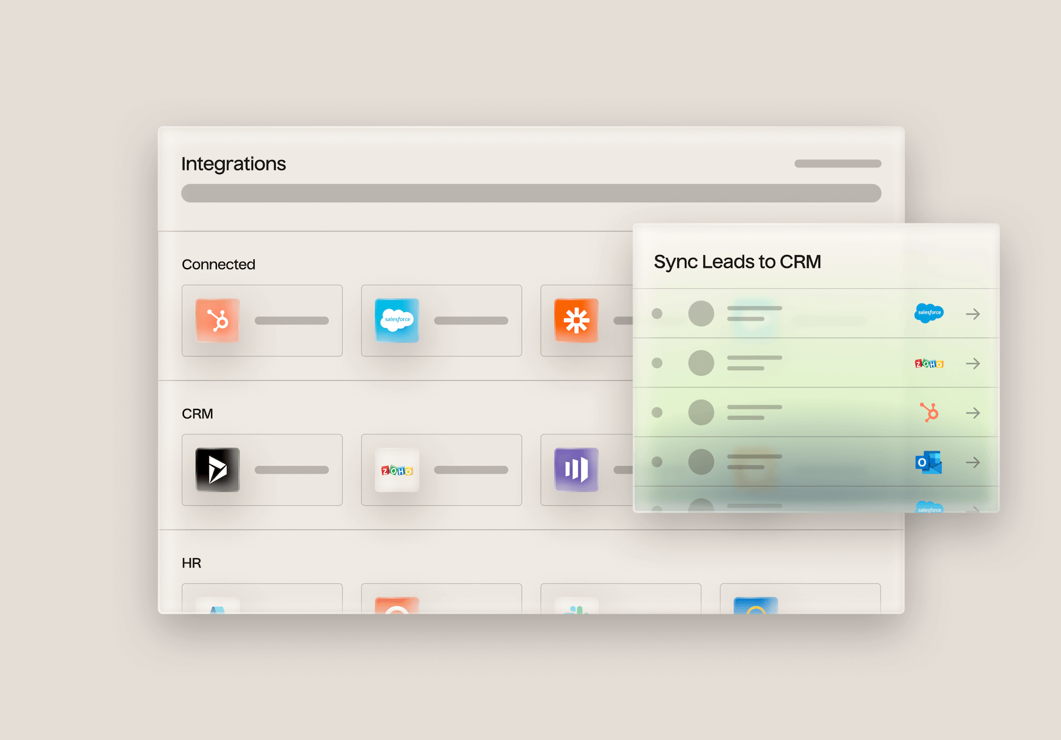Toggle the status dot on the HubSpot lead row
Image resolution: width=1061 pixels, height=740 pixels.
[657, 412]
